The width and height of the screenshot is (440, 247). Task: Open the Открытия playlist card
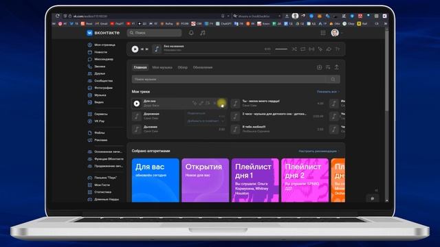205,180
